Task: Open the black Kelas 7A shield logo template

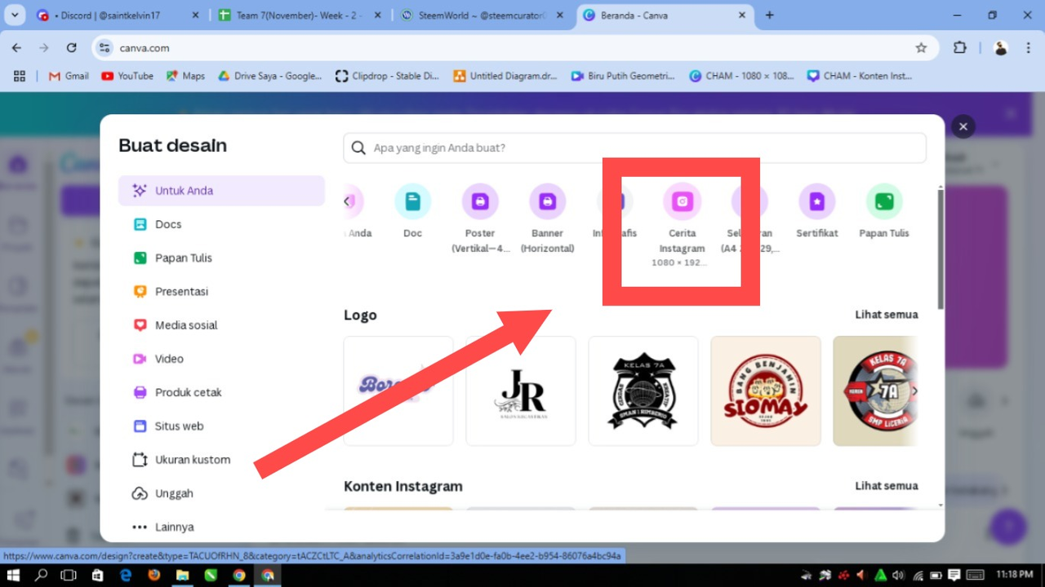Action: tap(643, 391)
